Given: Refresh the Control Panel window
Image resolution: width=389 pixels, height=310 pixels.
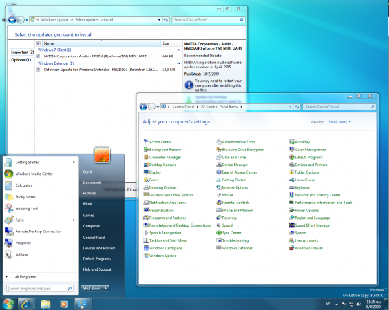Looking at the screenshot, I should tap(297, 107).
